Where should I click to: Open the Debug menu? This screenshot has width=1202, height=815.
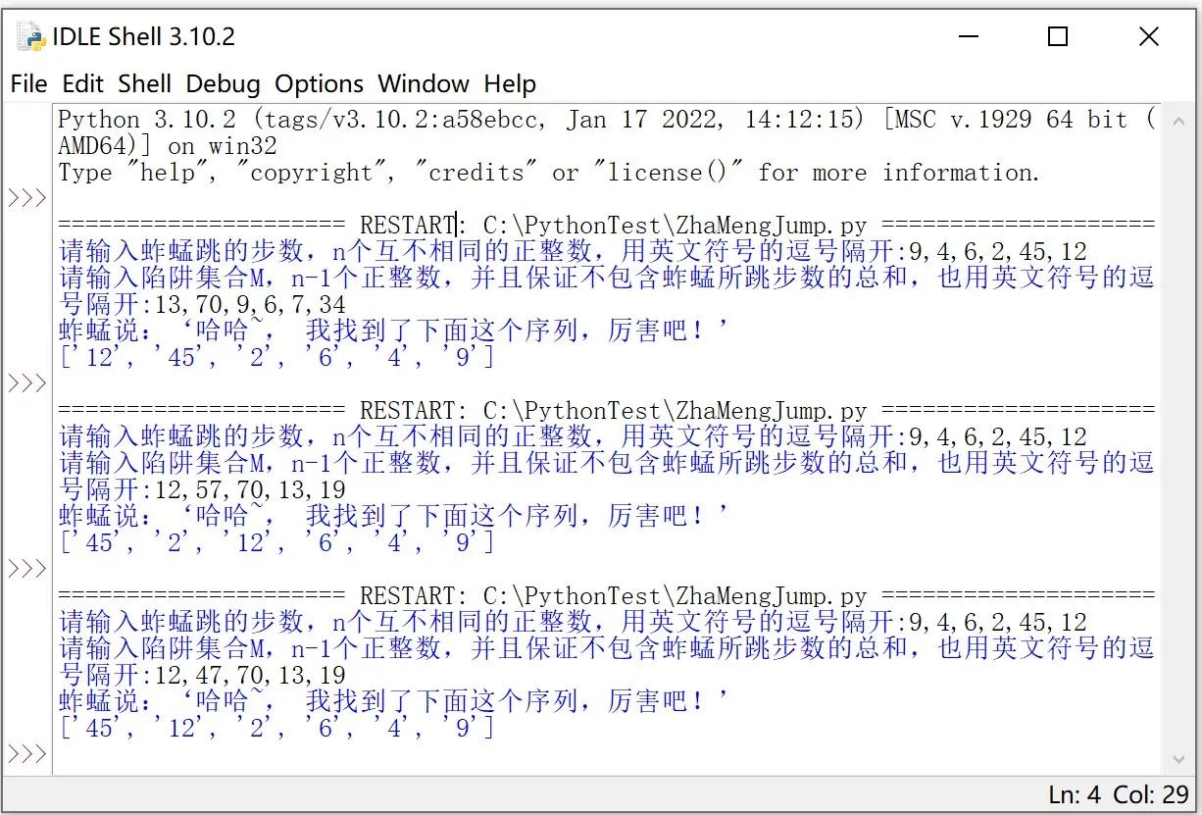tap(222, 84)
